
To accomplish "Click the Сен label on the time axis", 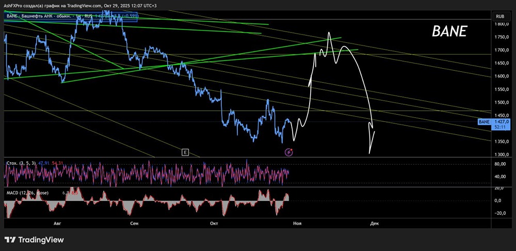I will (x=134, y=223).
